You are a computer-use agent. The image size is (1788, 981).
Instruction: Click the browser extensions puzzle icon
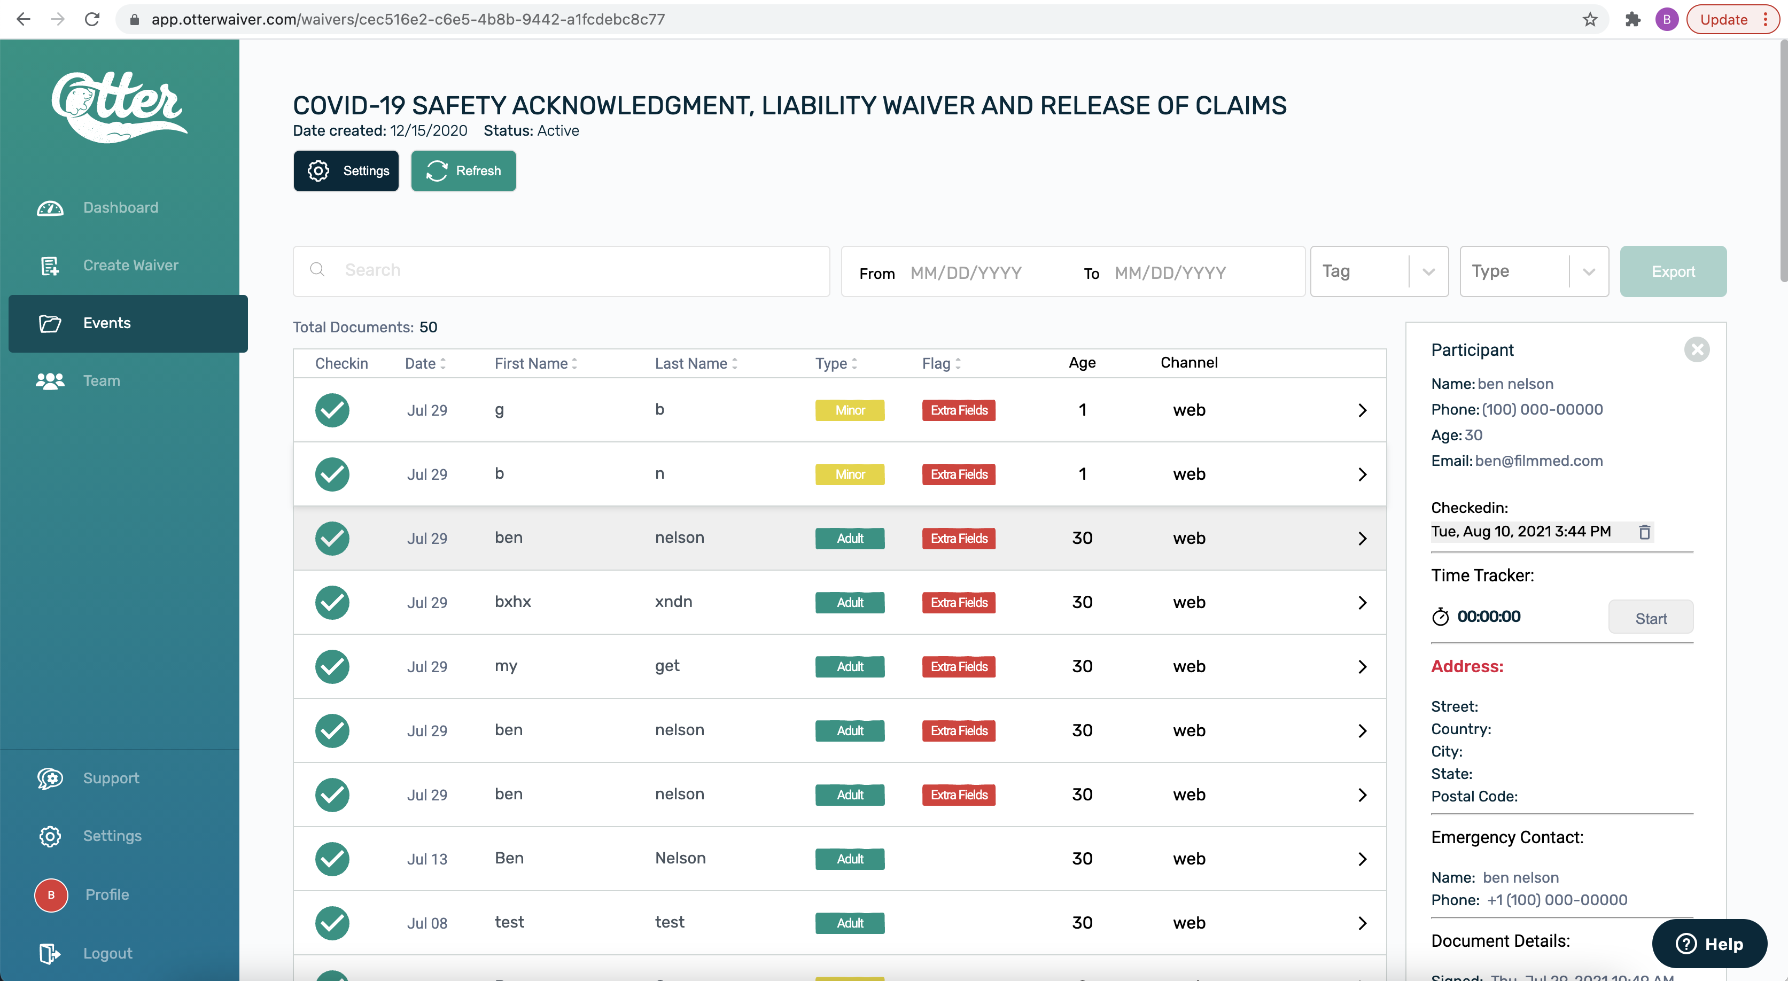point(1632,19)
